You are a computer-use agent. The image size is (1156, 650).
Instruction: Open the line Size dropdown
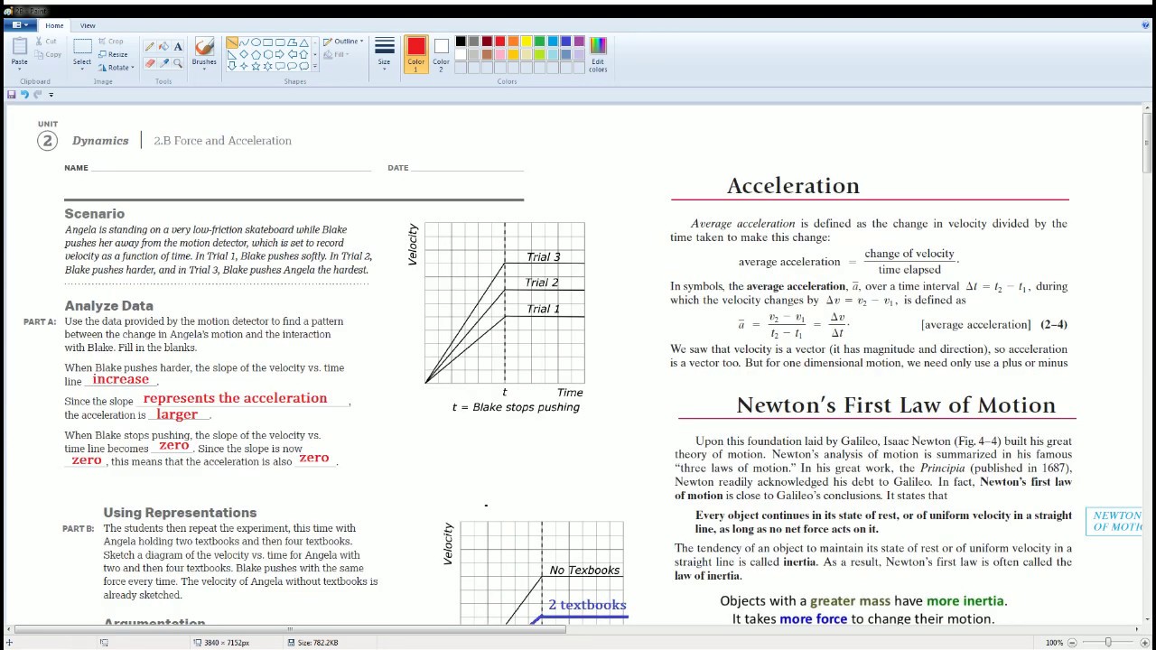click(385, 55)
